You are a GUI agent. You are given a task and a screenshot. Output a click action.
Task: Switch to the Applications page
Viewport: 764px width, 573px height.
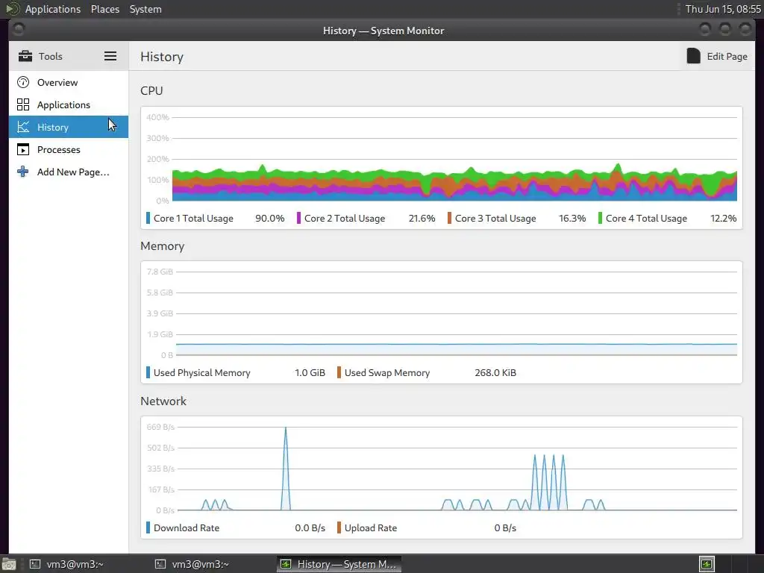coord(69,104)
